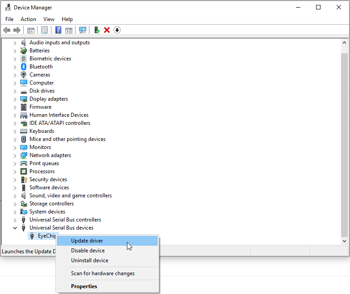Open the File menu

9,19
